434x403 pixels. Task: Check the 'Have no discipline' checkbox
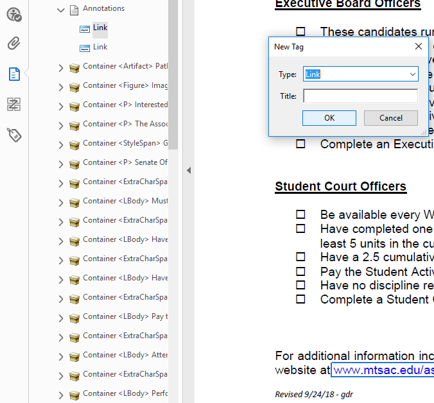(x=300, y=285)
